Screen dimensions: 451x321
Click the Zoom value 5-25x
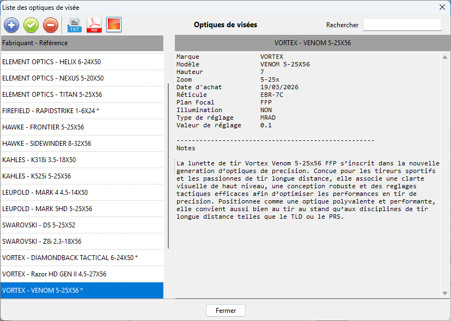click(270, 79)
